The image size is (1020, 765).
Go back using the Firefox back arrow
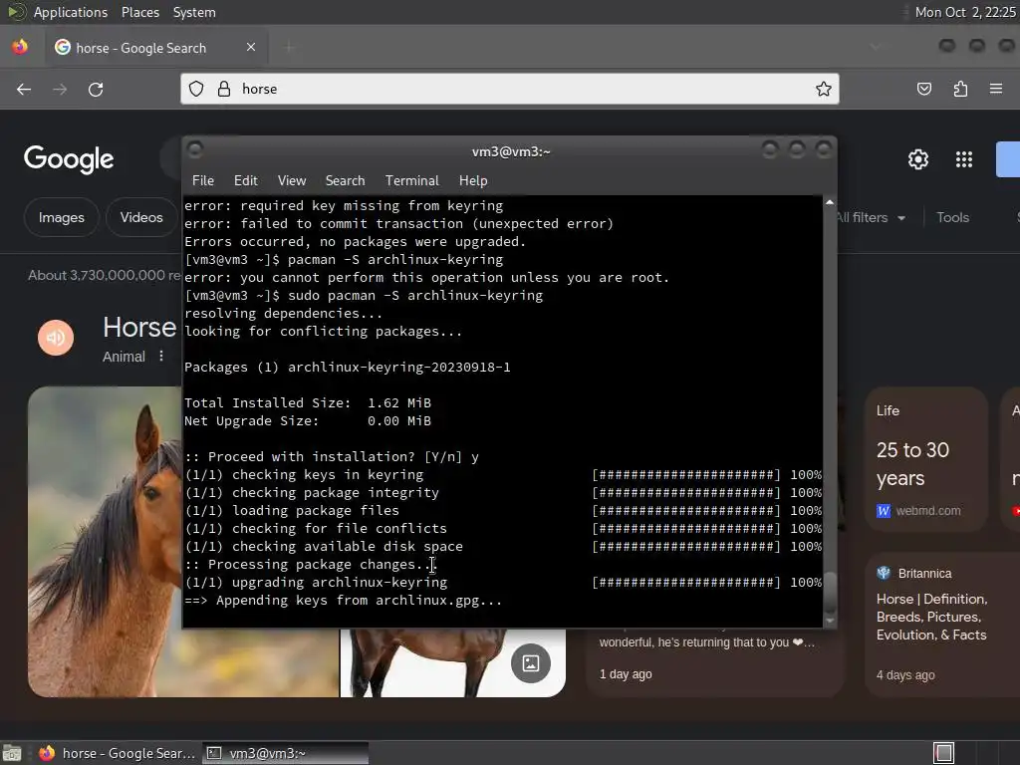24,89
